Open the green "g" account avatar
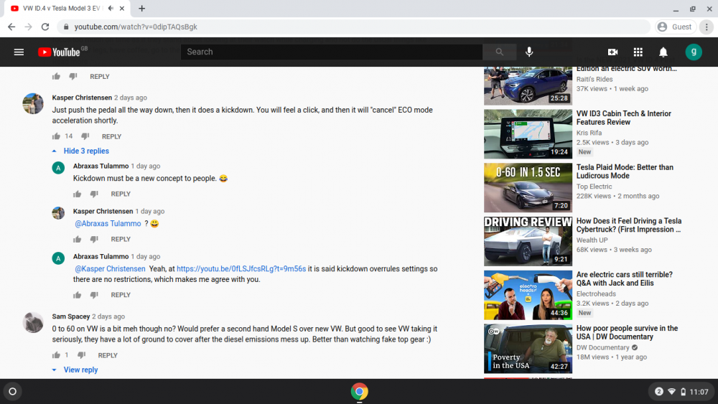718x404 pixels. pos(694,52)
